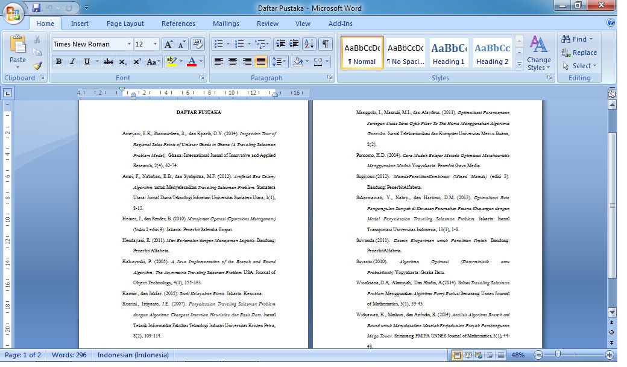Shrink font size with the smaller A icon
This screenshot has height=367, width=627.
point(181,44)
